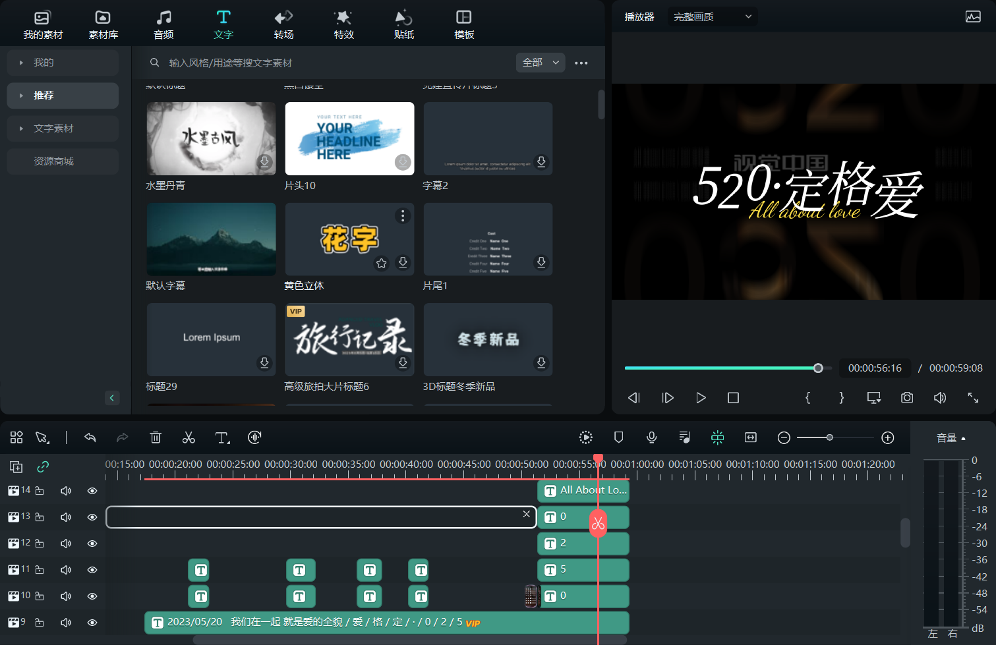Activate fit timeline to window icon
Screen dimensions: 996x645
(x=750, y=437)
